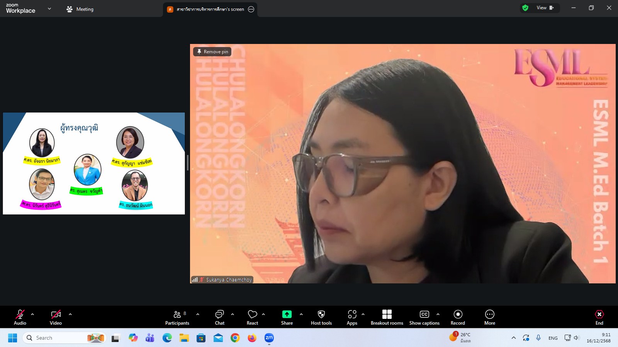This screenshot has width=618, height=347.
Task: Open Host tools shield icon
Action: (x=321, y=318)
